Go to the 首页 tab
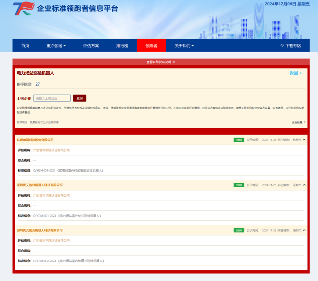318x281 pixels. click(25, 46)
